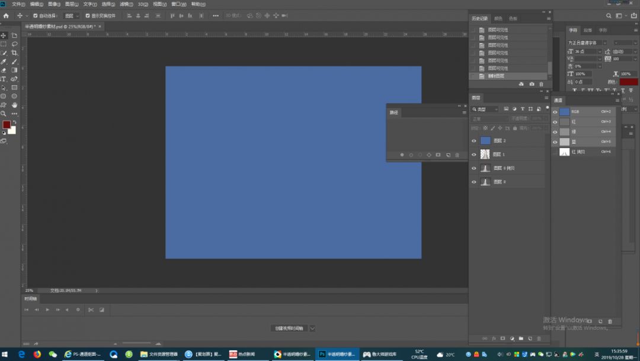Select the Lasso tool
The width and height of the screenshot is (640, 361).
(x=14, y=44)
